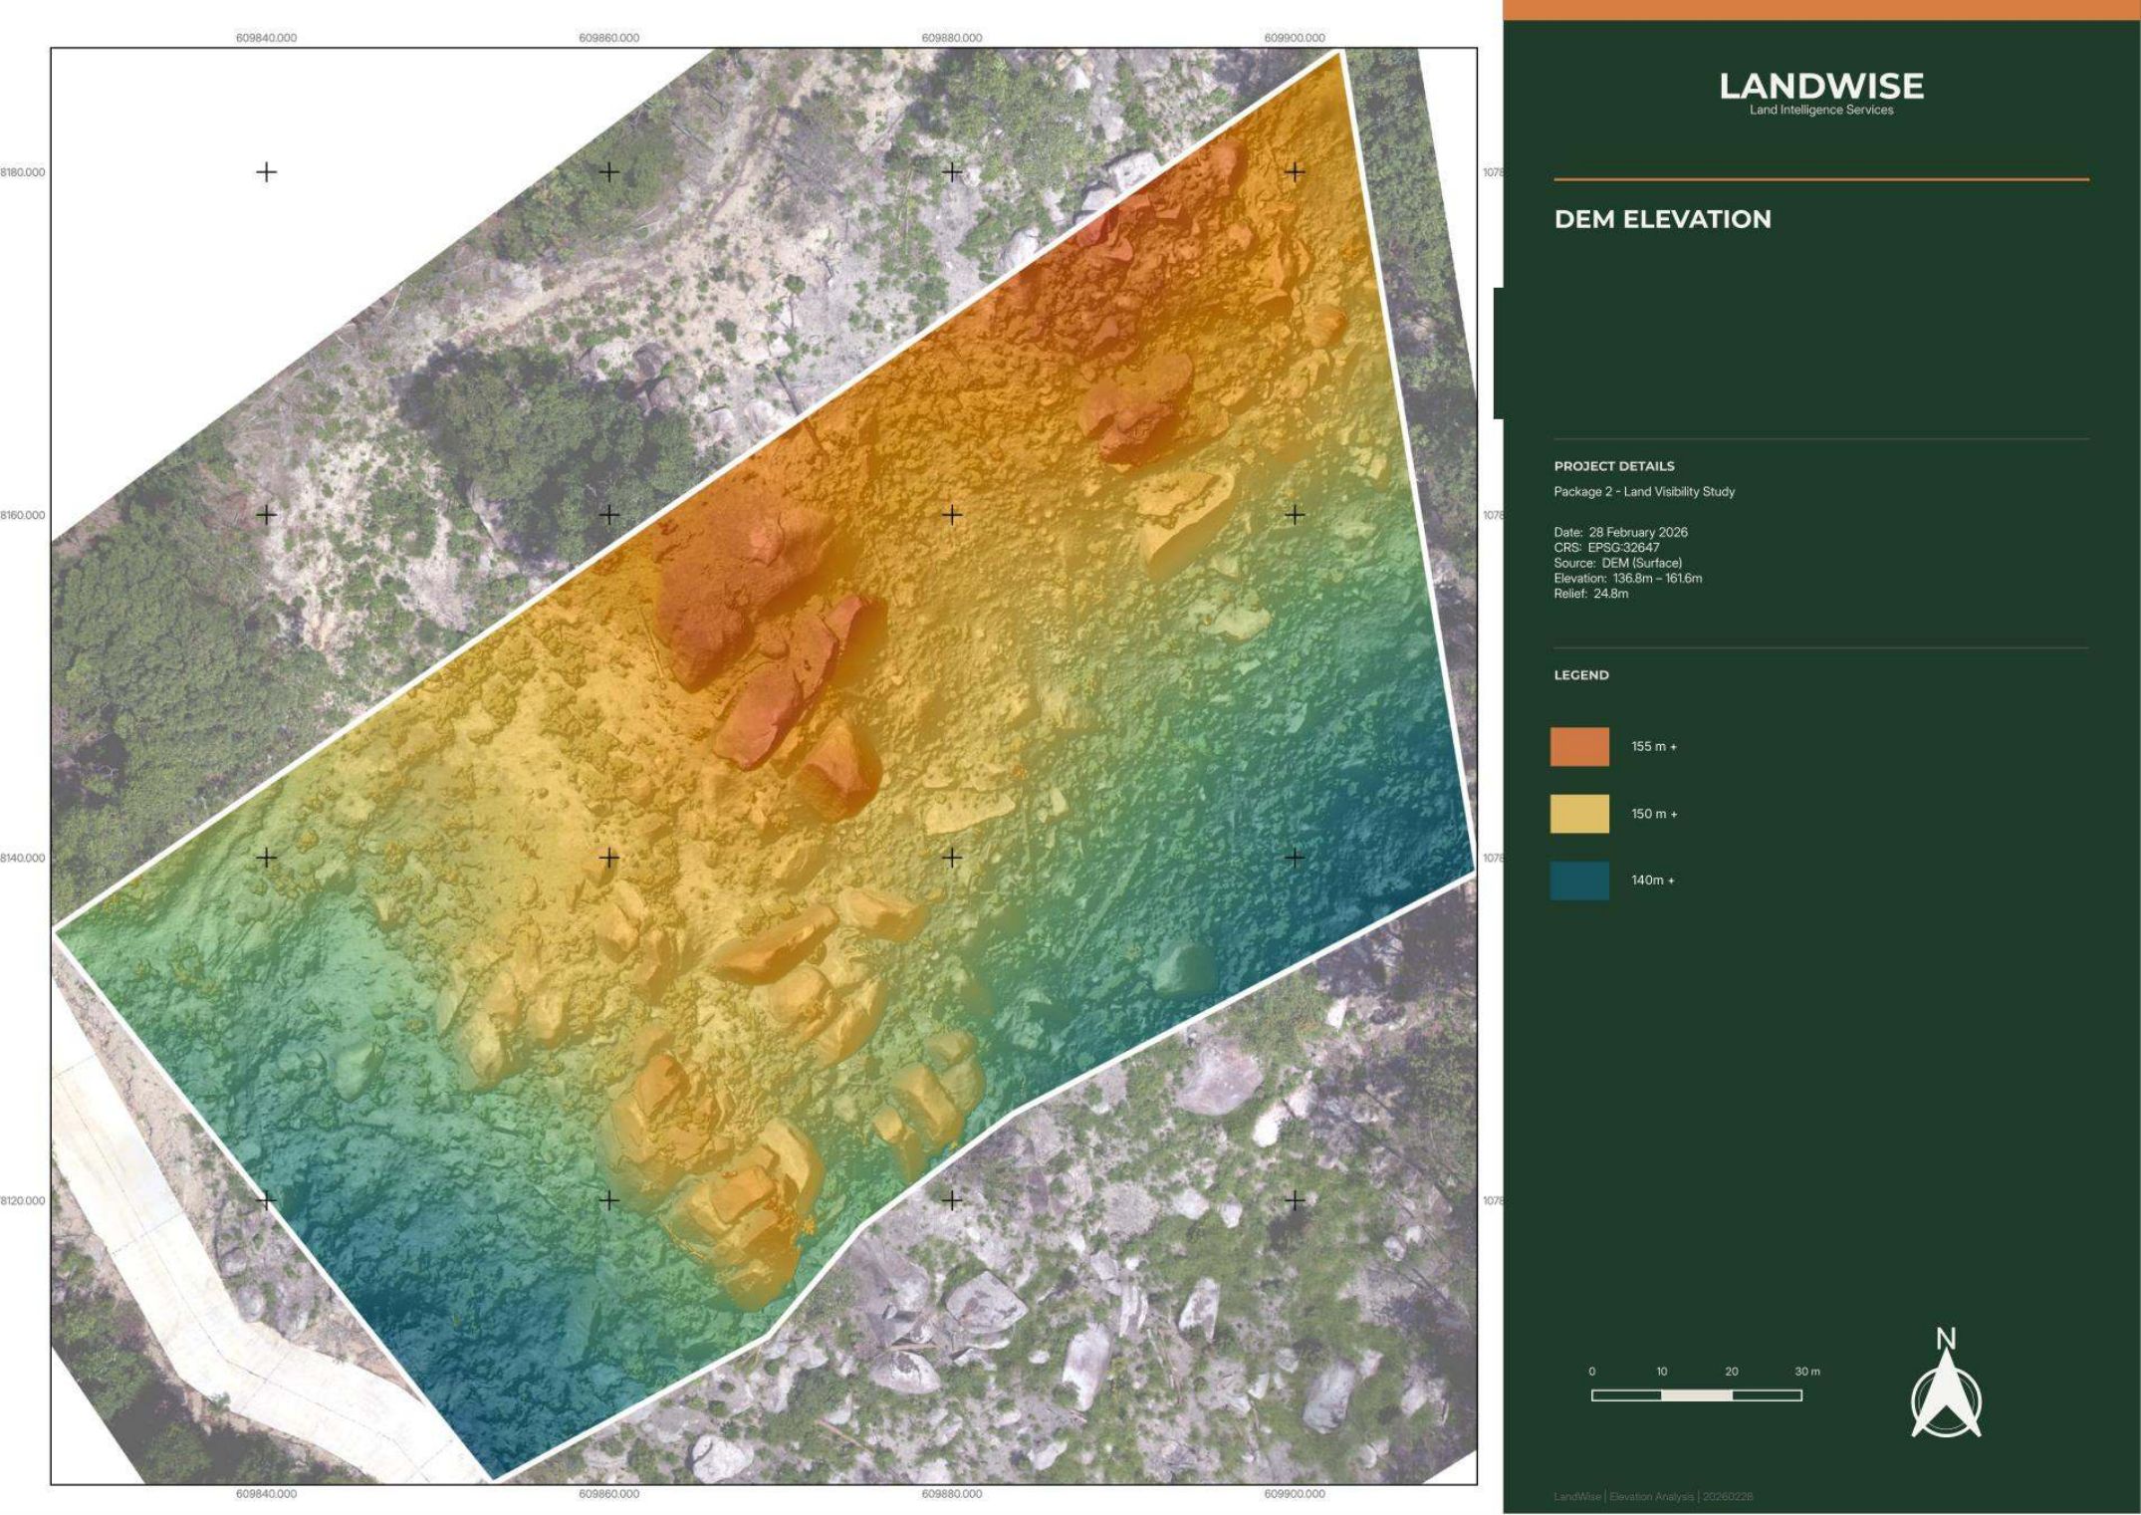
Task: Click the "LEGEND" heading
Action: click(1581, 675)
